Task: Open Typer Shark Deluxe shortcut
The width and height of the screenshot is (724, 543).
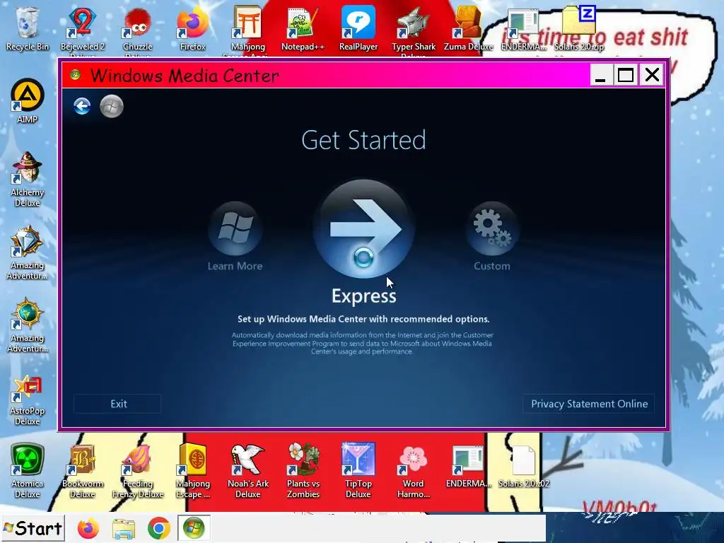Action: coord(413,30)
